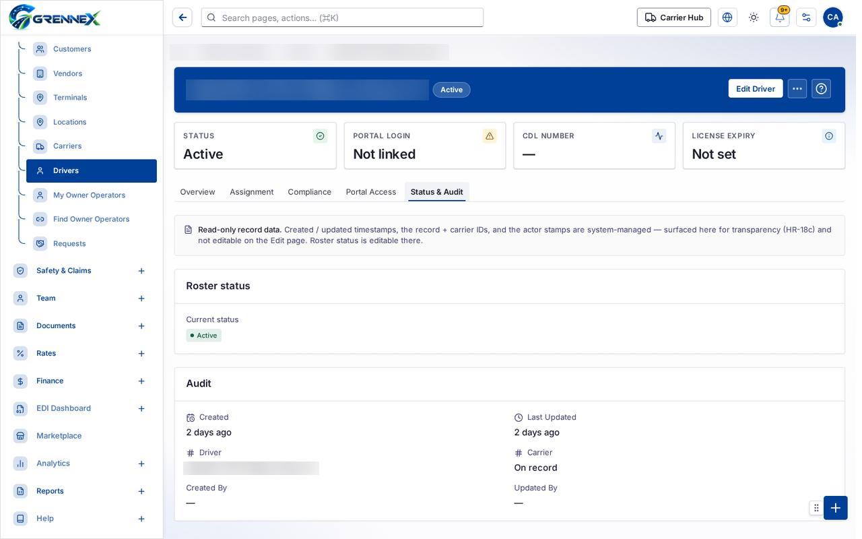The width and height of the screenshot is (862, 539).
Task: Open the language globe icon
Action: tap(727, 18)
